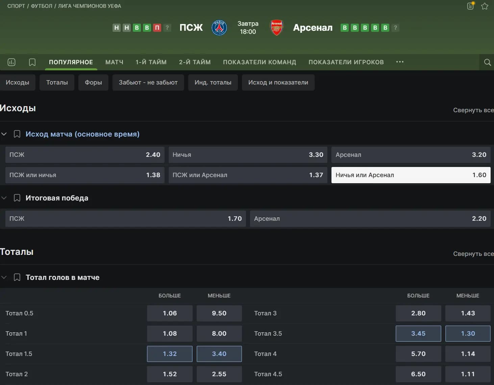
Task: Select ПСЖ или Арсенал at 1.37
Action: (248, 175)
